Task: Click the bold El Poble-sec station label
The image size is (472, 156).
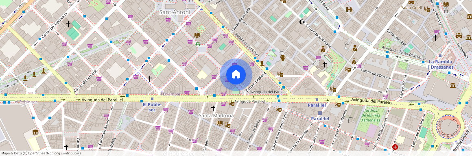Action: pos(152,107)
